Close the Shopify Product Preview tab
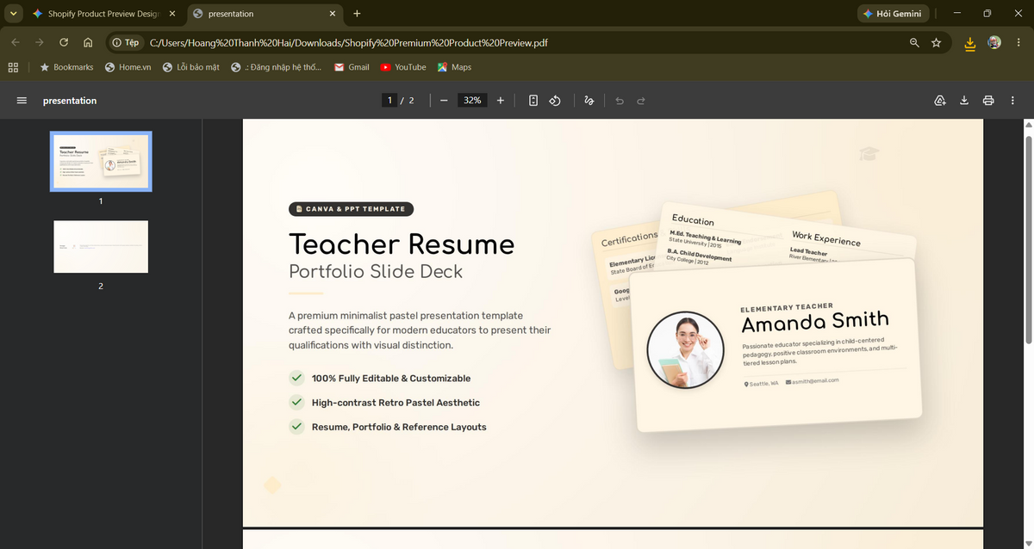This screenshot has width=1034, height=549. pos(171,14)
